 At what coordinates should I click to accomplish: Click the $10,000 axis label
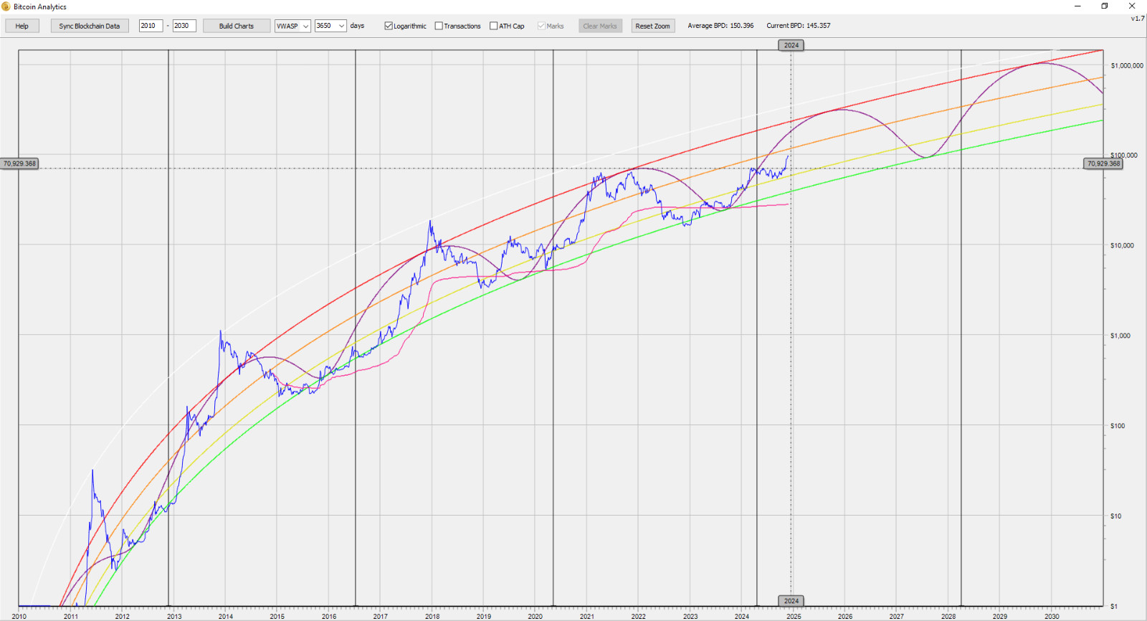1122,245
